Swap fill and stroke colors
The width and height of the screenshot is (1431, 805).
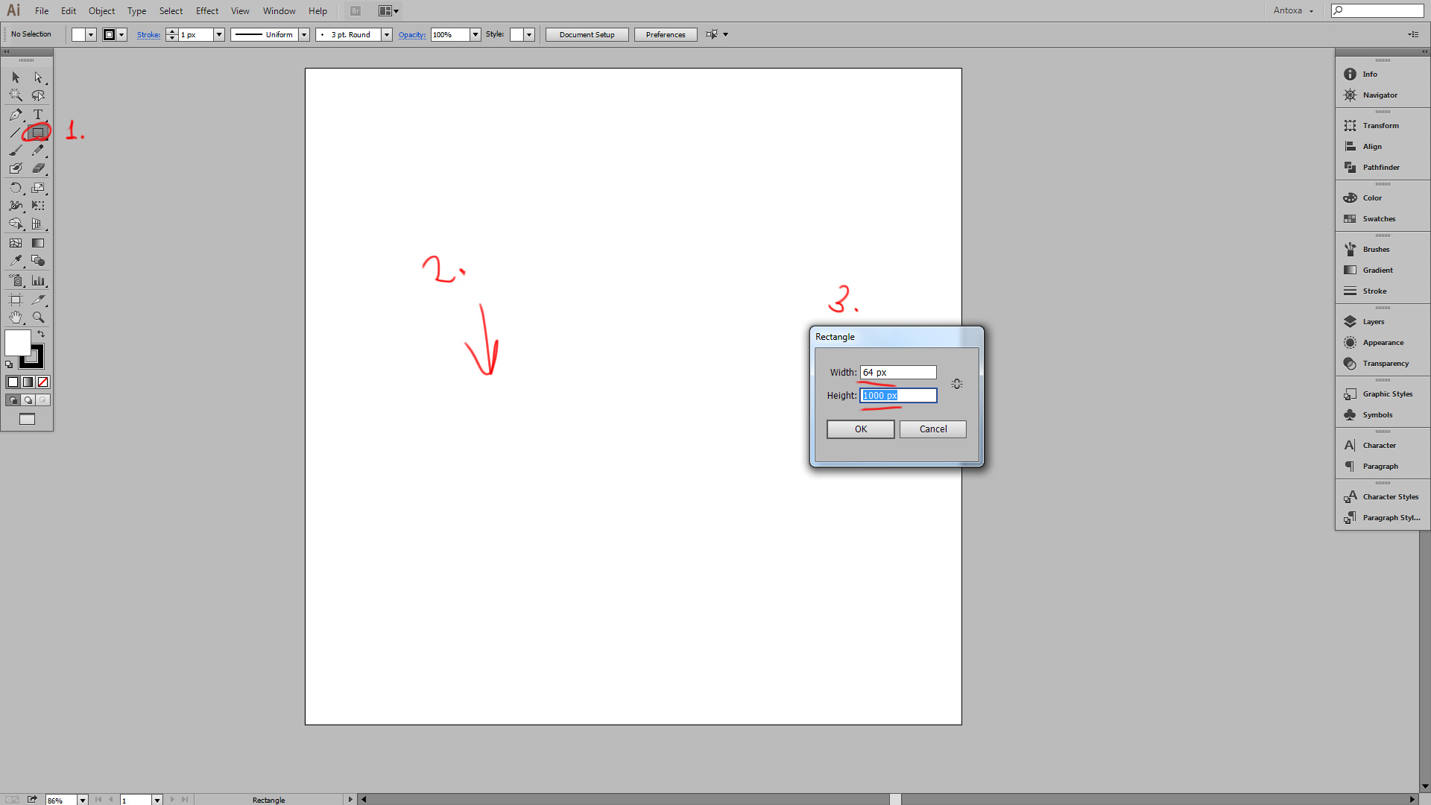click(41, 335)
